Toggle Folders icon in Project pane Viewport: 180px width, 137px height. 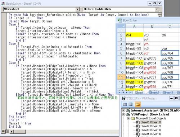click(138, 104)
